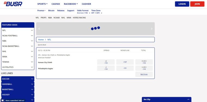Click the BUSR logo
This screenshot has width=207, height=102.
pos(13,4)
